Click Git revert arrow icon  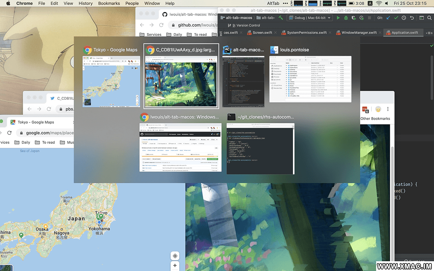[412, 18]
